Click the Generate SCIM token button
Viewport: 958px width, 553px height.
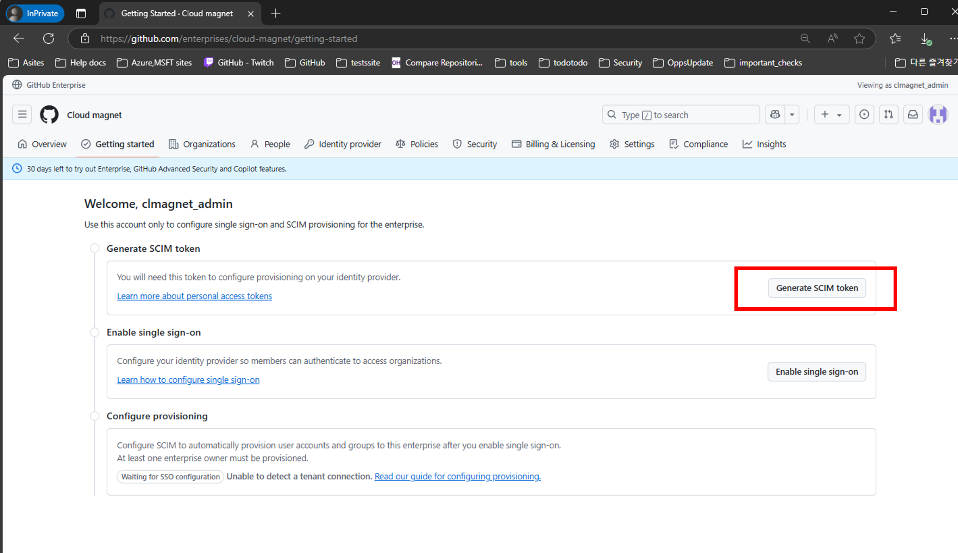pos(817,288)
